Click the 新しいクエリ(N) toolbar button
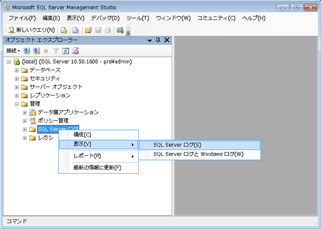This screenshot has width=321, height=229. click(32, 30)
